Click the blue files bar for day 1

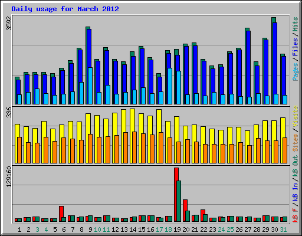coord(18,92)
